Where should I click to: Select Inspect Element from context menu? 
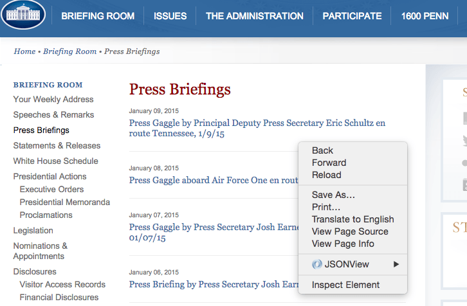345,285
